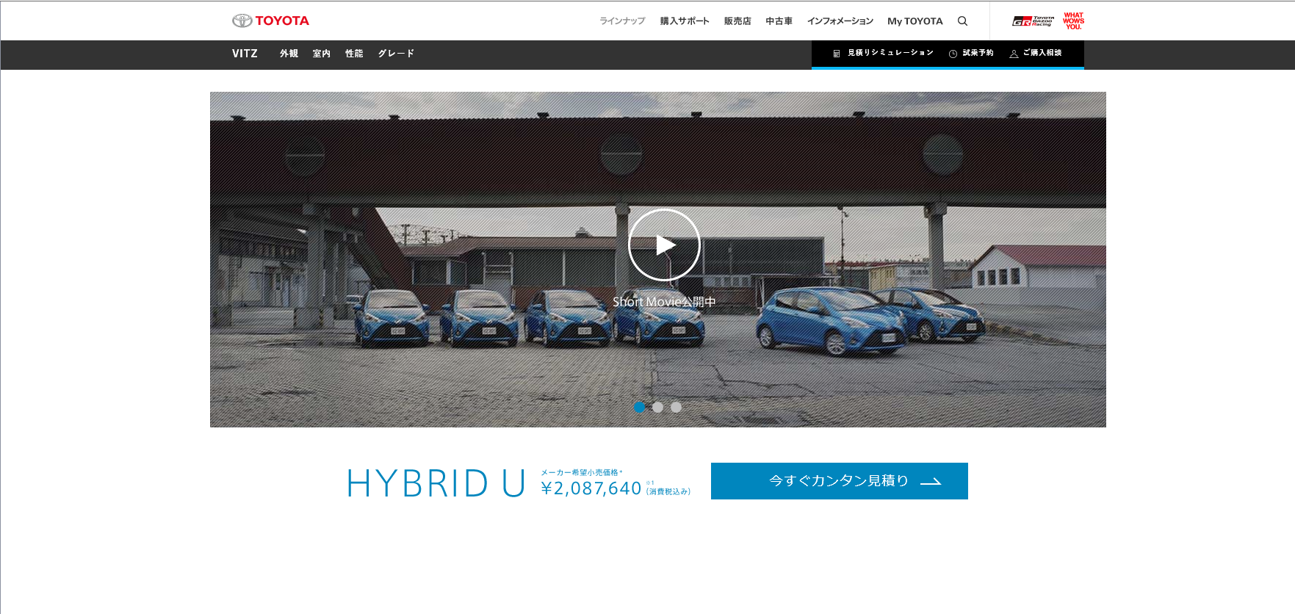Open the ラインナップ menu

[x=622, y=21]
